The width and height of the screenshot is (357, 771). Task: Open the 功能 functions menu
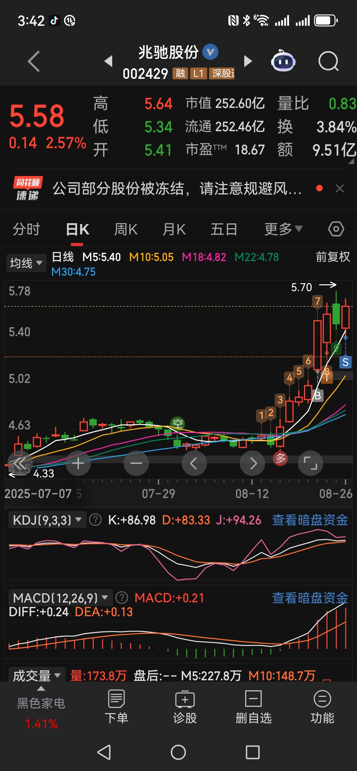click(x=322, y=707)
